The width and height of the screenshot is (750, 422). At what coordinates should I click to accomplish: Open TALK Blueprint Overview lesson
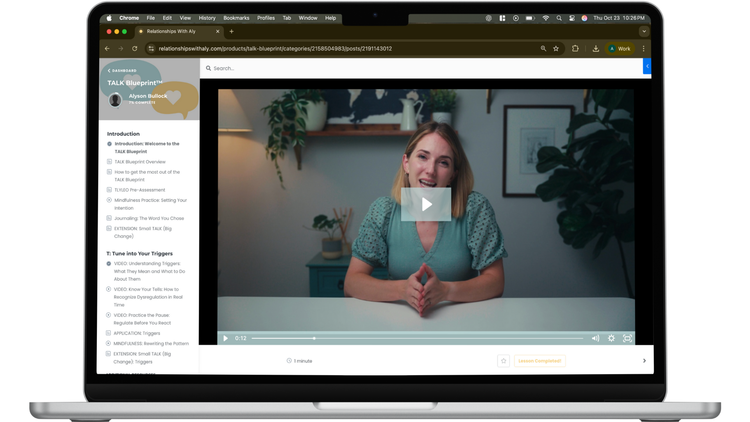140,162
